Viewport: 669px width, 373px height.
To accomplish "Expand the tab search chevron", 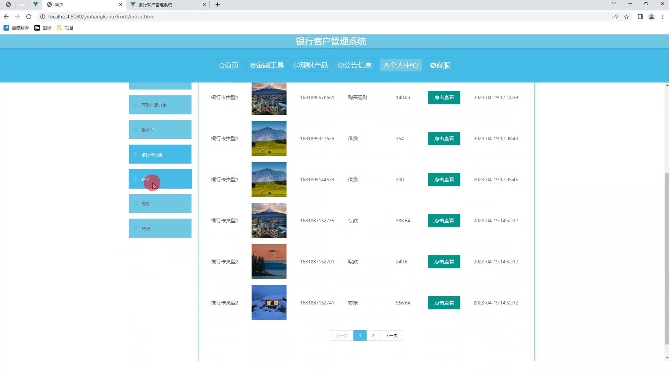I will (614, 4).
